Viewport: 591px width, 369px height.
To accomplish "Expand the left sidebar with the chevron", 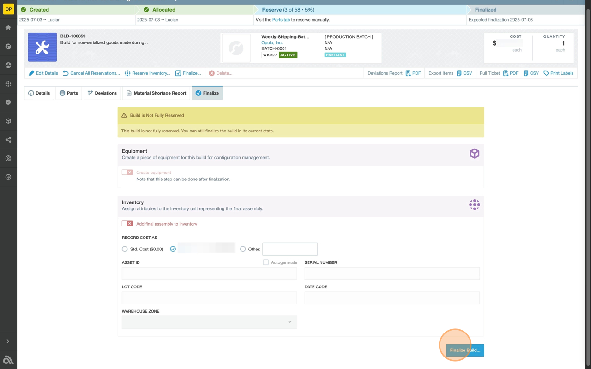I will pos(8,341).
